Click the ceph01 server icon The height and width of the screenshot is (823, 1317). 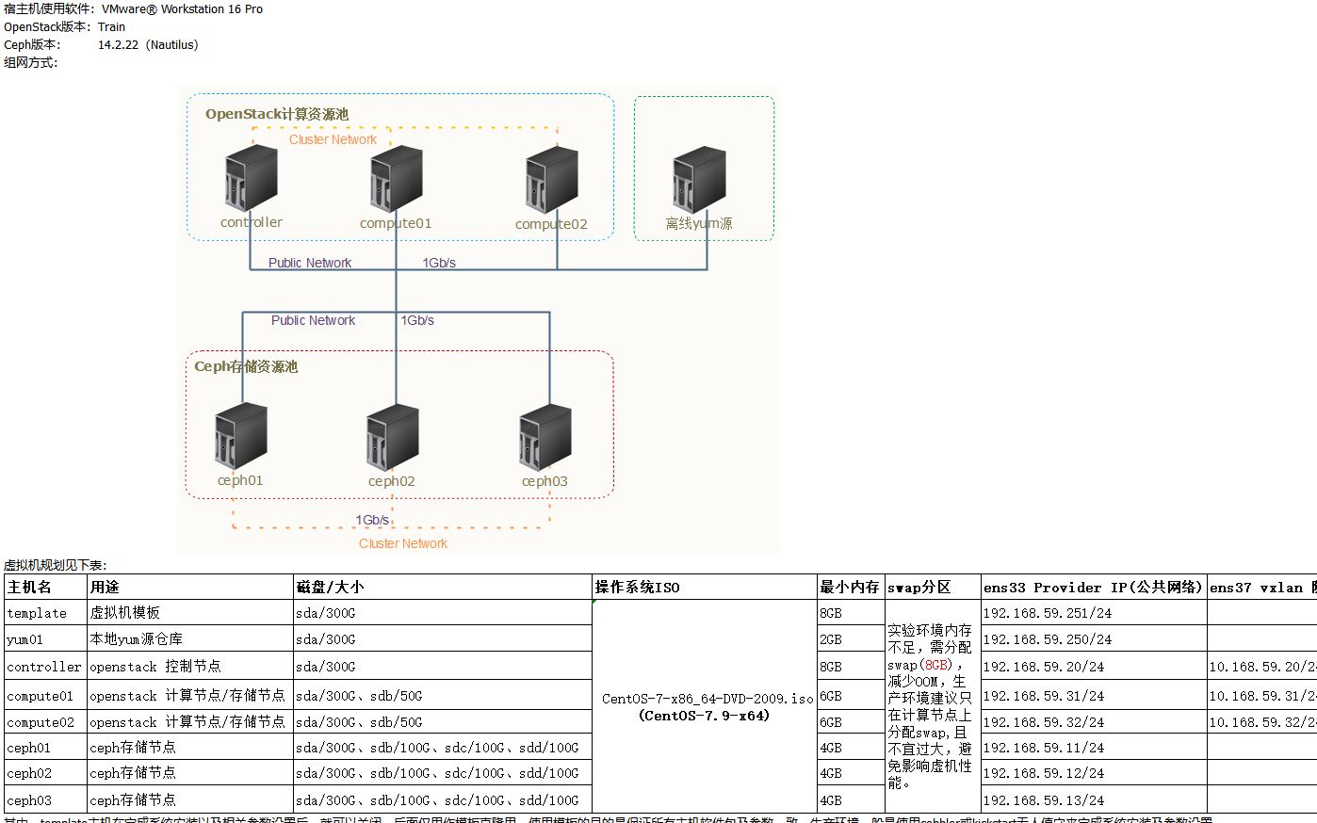pyautogui.click(x=241, y=436)
